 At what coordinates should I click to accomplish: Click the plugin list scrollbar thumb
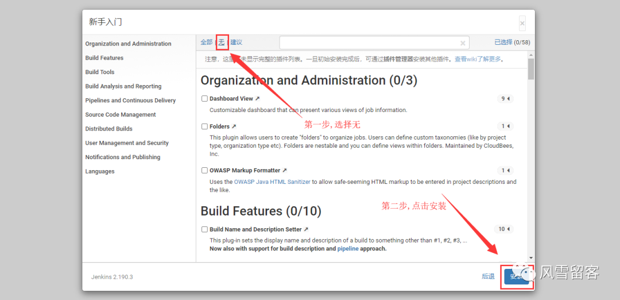click(x=531, y=70)
